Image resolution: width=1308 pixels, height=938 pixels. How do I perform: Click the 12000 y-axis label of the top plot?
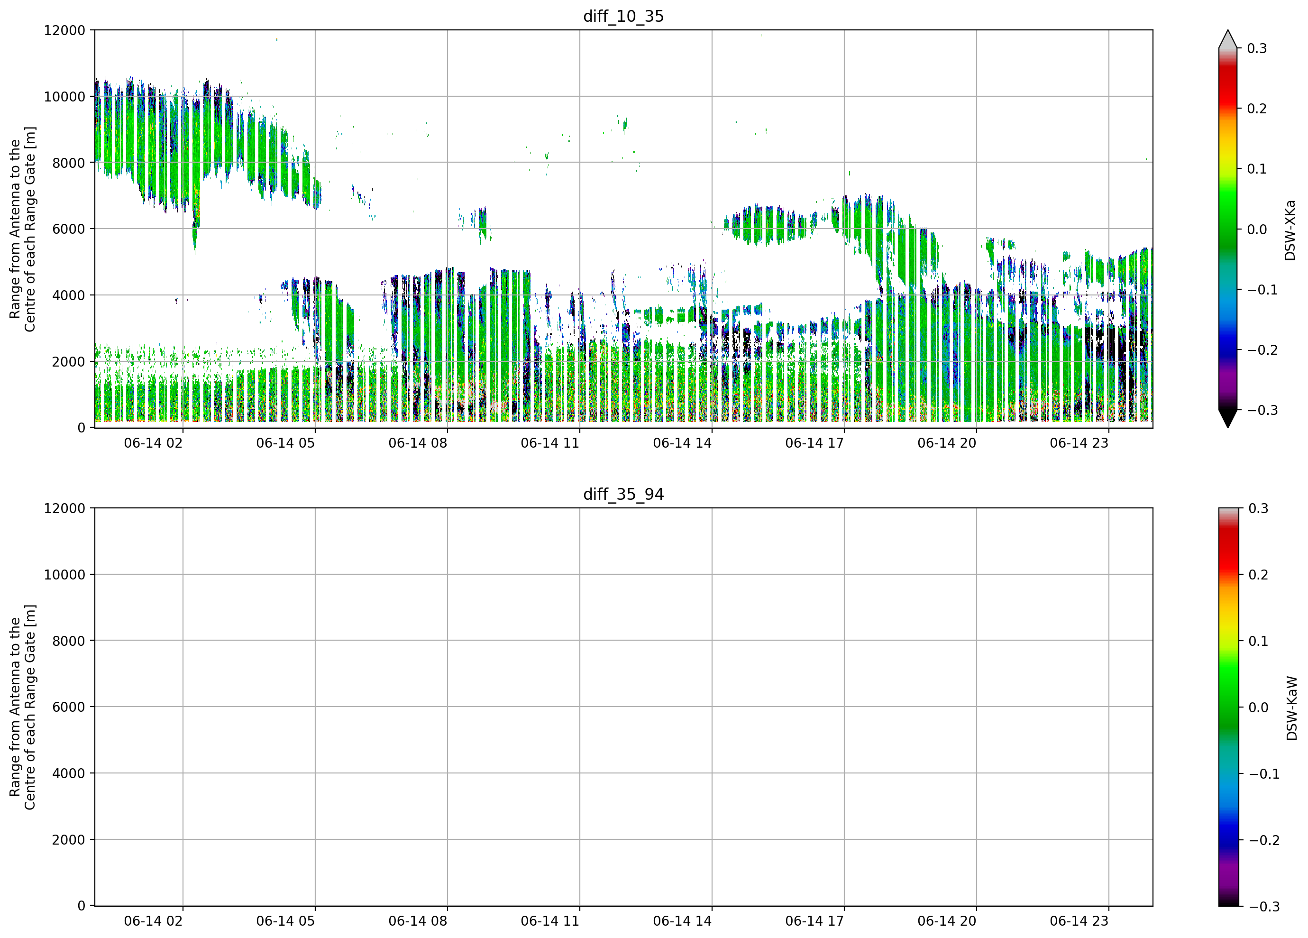(x=64, y=30)
